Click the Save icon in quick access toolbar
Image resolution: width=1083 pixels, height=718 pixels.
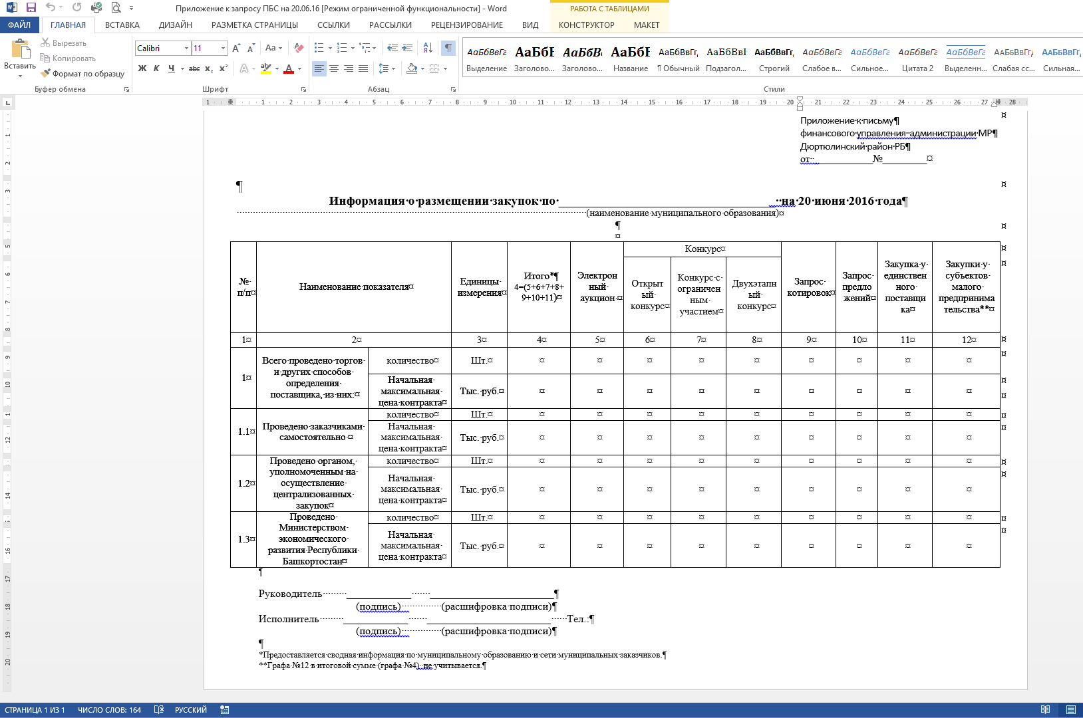[x=31, y=8]
